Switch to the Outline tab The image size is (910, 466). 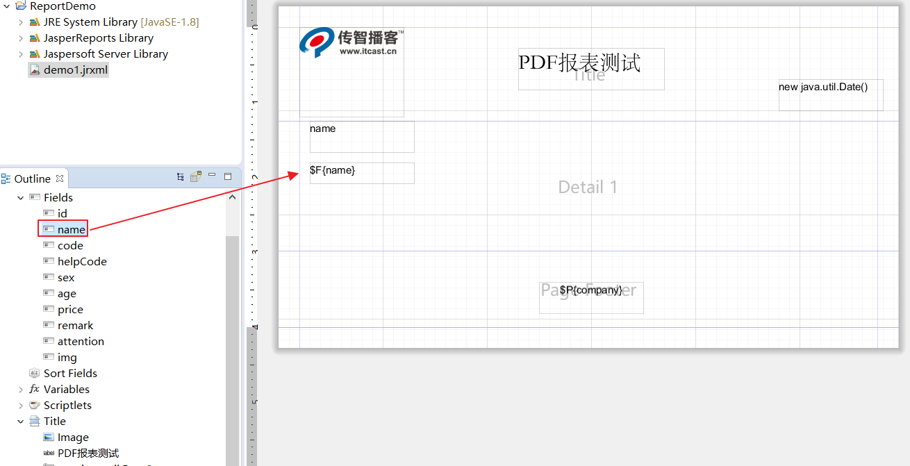pos(31,178)
